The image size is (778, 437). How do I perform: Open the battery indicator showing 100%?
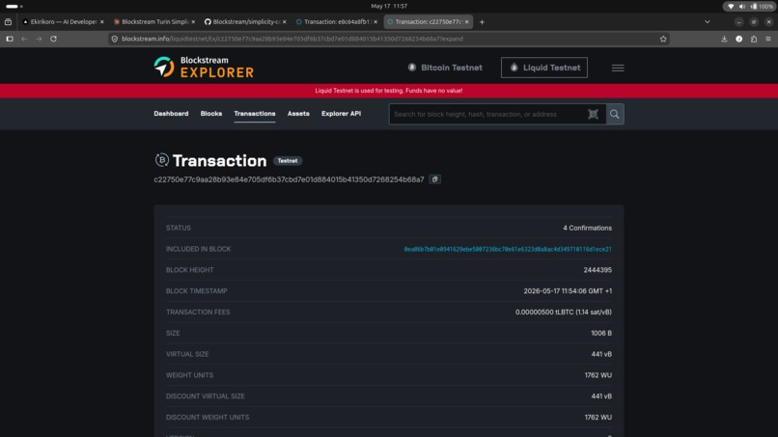click(x=762, y=7)
